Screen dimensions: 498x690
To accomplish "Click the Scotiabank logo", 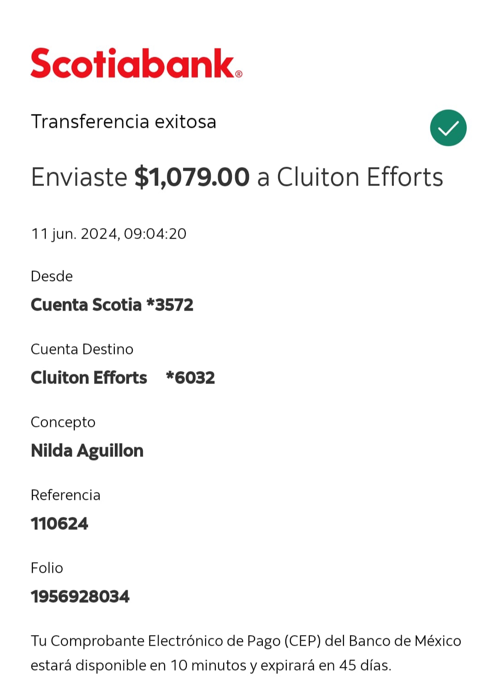I will [x=136, y=63].
